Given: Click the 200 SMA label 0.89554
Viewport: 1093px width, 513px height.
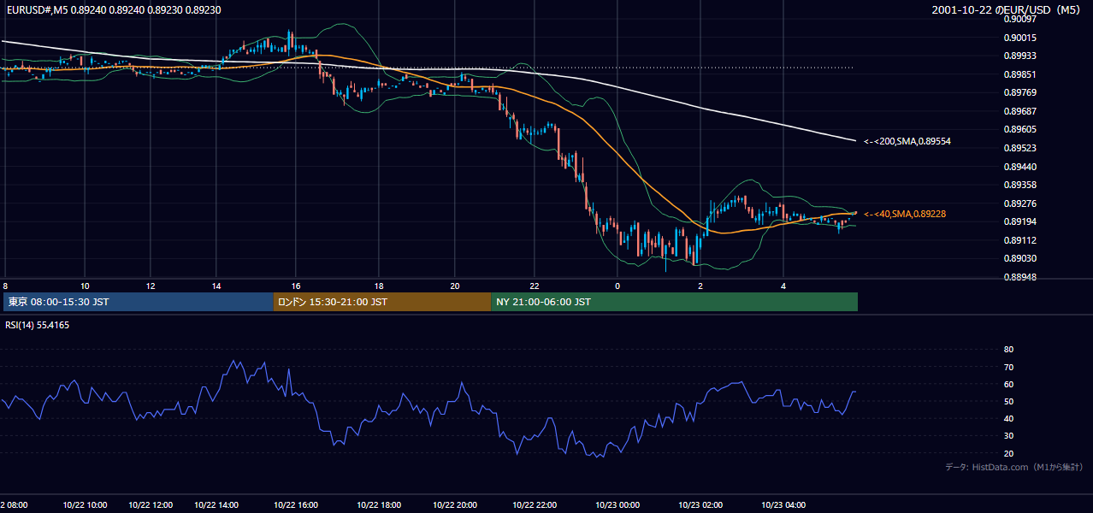Looking at the screenshot, I should 907,141.
